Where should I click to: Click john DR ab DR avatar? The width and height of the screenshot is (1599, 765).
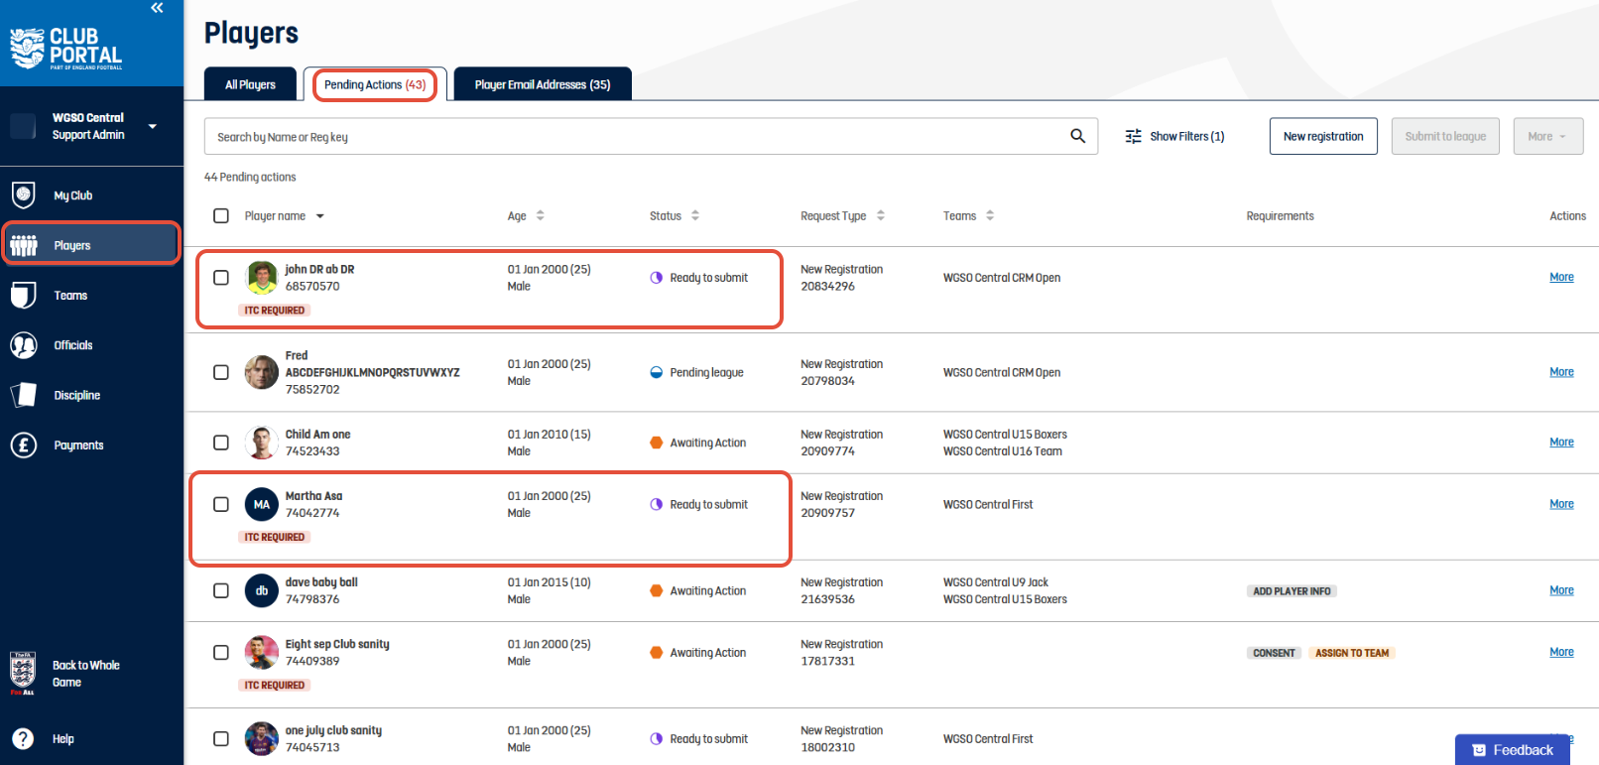(262, 278)
